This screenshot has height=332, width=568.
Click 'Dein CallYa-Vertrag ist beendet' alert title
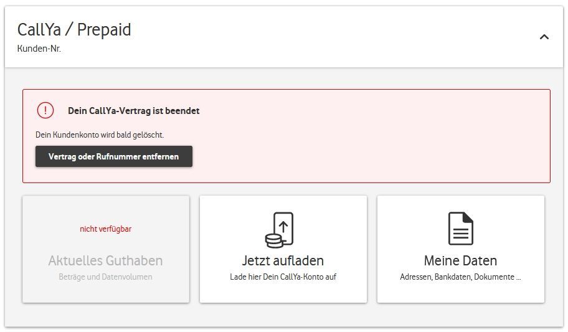click(x=134, y=111)
